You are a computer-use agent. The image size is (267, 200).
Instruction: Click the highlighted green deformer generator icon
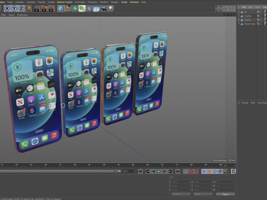pyautogui.click(x=82, y=8)
